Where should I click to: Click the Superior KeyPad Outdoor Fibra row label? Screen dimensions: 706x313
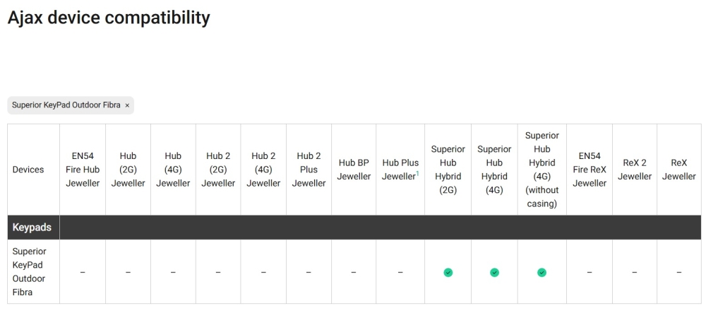coord(30,272)
